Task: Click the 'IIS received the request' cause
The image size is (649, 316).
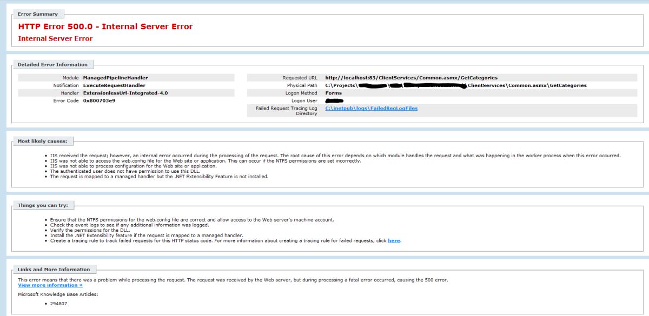Action: tap(335, 156)
